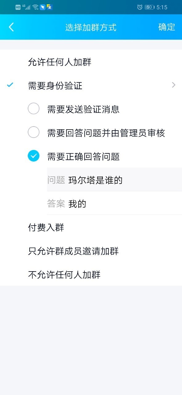
Task: Edit the 问题 field 玛尔塔是谁的
Action: (x=114, y=180)
